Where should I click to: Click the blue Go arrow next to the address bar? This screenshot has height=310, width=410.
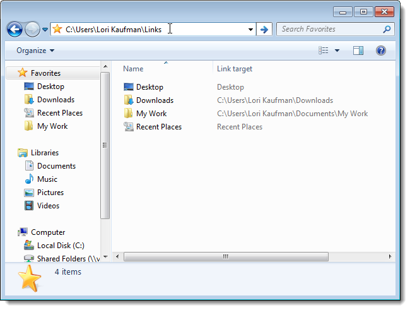(264, 29)
